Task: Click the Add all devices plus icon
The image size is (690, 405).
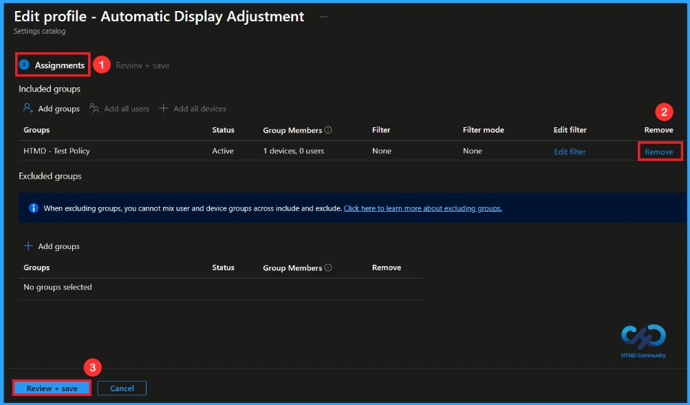Action: [164, 108]
